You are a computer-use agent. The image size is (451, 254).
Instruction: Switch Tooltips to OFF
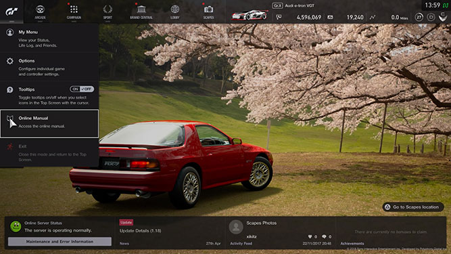point(87,89)
